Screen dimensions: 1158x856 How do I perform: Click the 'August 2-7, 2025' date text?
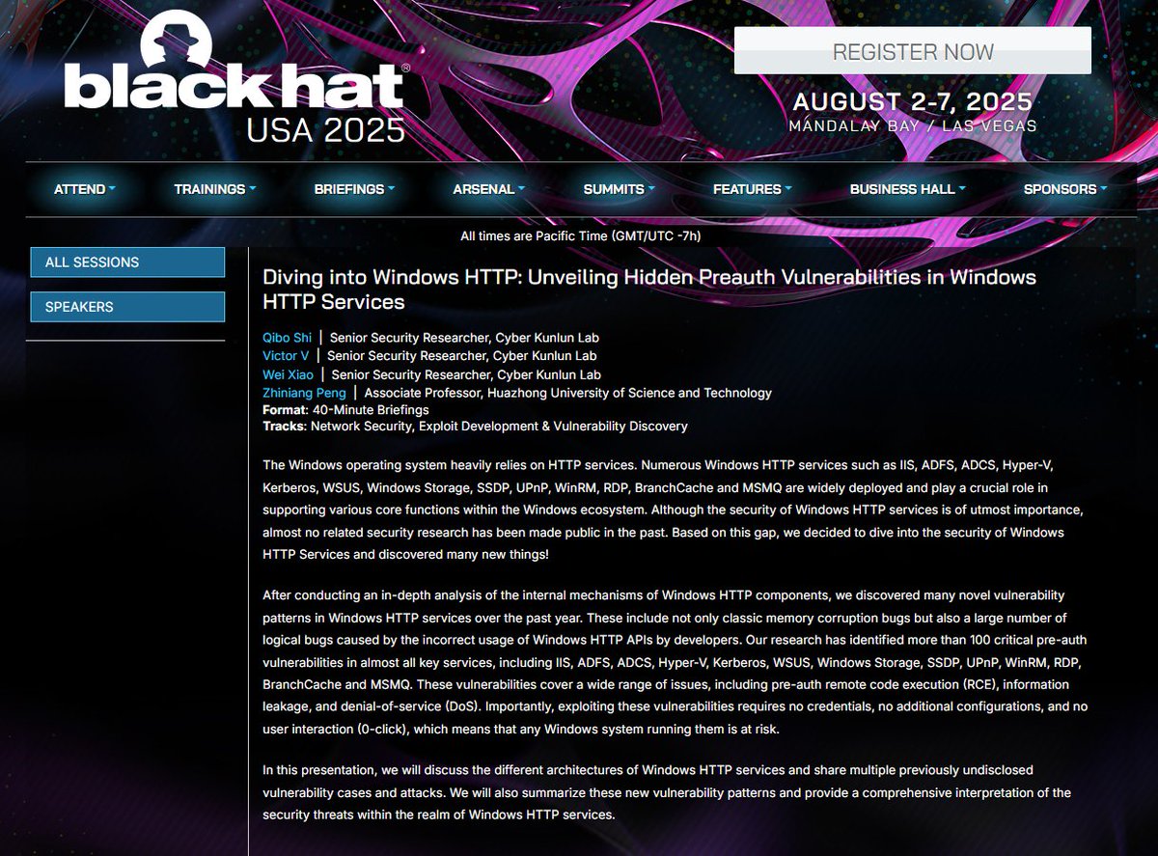pyautogui.click(x=913, y=102)
